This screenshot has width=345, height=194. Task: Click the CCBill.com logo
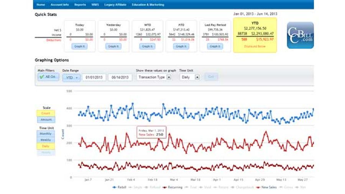tap(300, 35)
